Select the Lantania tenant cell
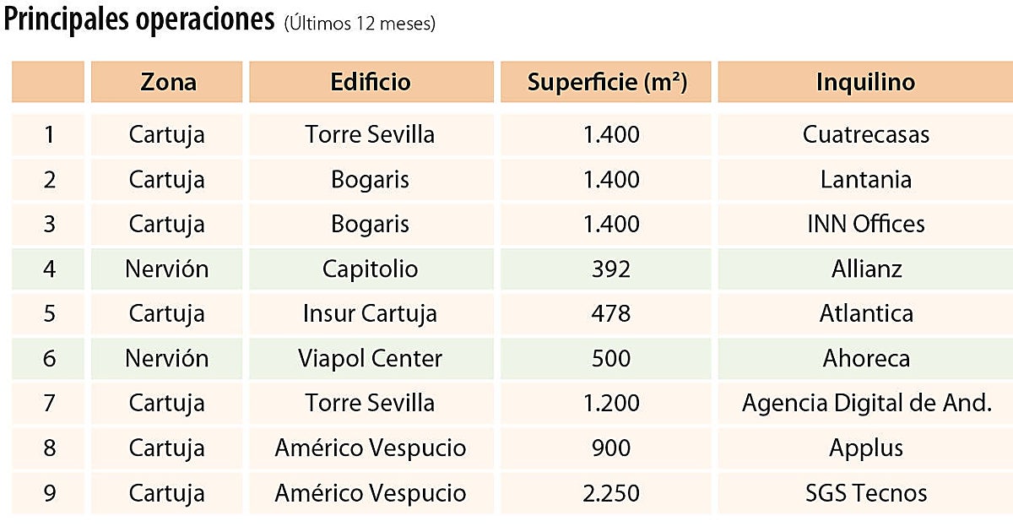1013x532 pixels. (865, 179)
